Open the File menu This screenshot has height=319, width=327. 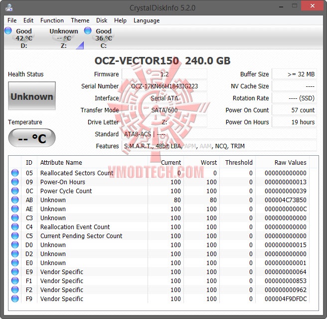point(12,20)
